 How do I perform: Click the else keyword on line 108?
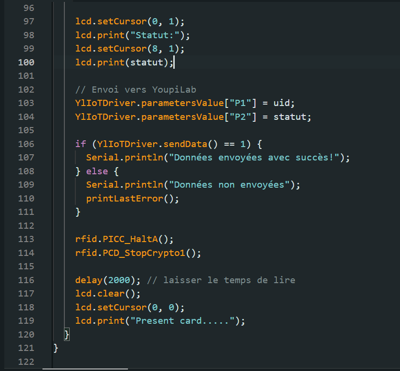97,171
